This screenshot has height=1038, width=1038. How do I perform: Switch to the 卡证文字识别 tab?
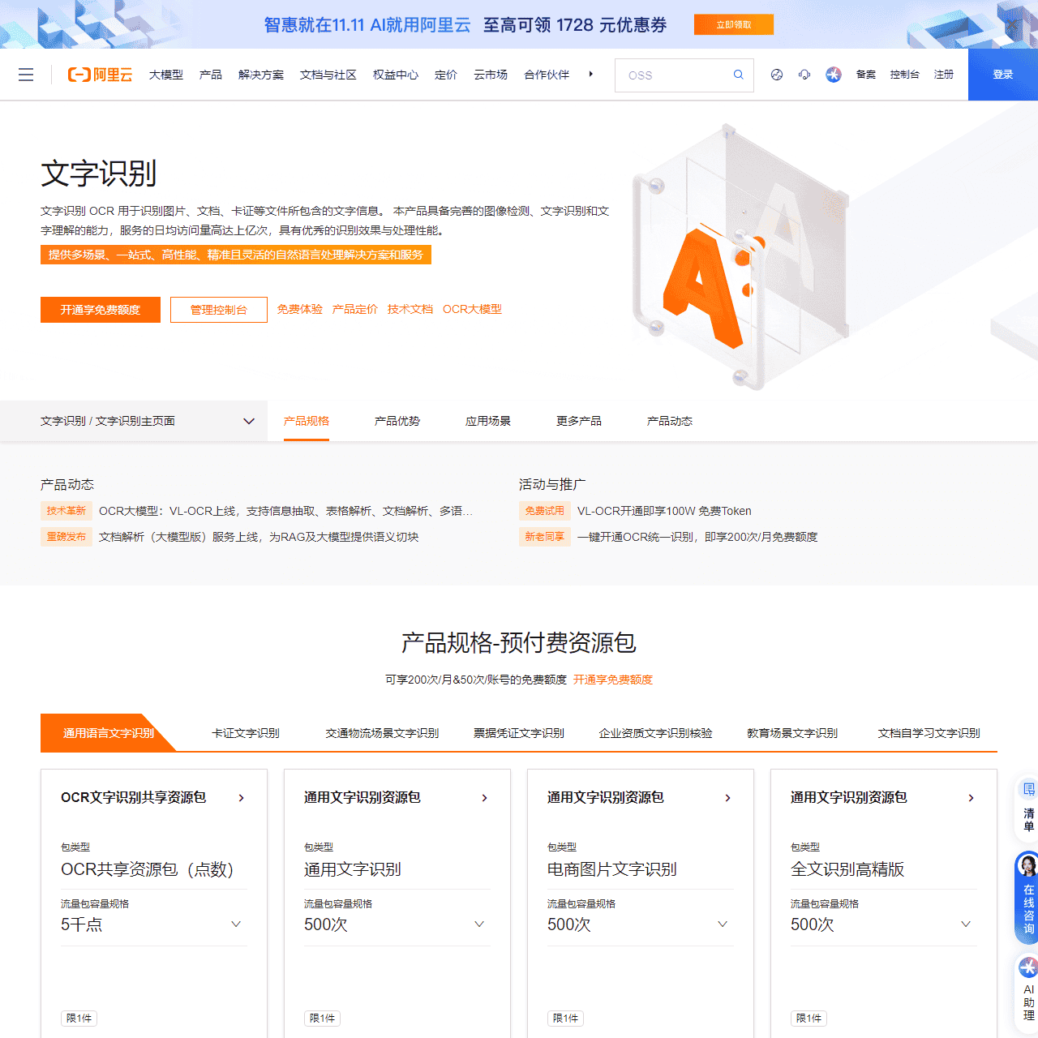pyautogui.click(x=246, y=733)
